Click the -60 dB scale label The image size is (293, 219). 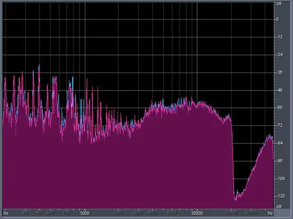pos(279,107)
